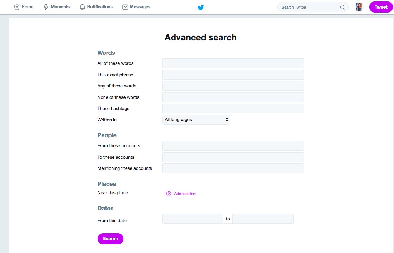Click the Search submit button
This screenshot has height=253, width=394.
[110, 239]
